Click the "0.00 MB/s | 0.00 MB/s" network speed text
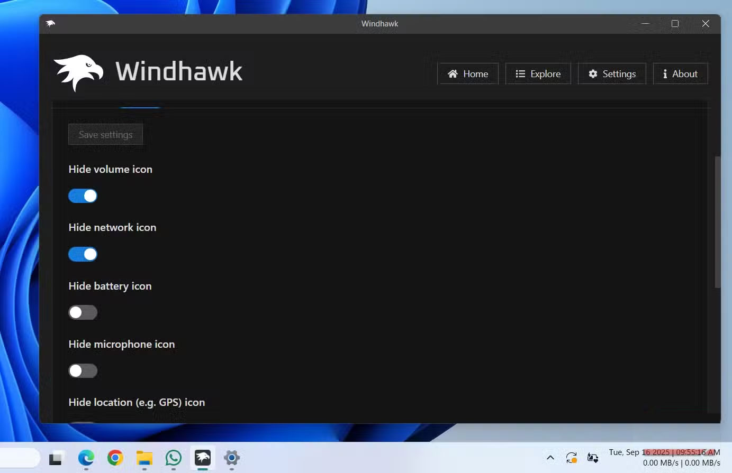The width and height of the screenshot is (732, 473). (x=682, y=463)
